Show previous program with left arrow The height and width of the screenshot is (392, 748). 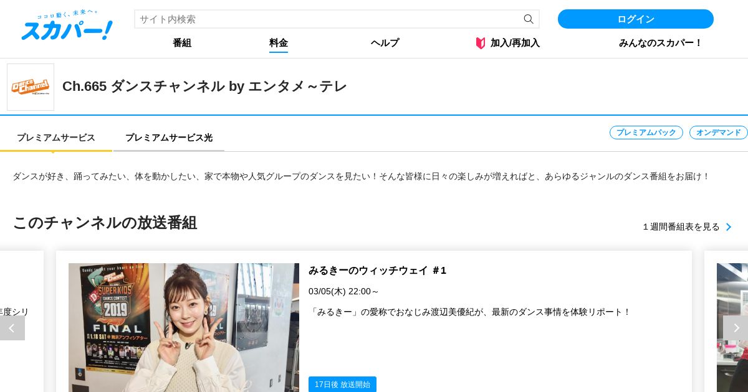(12, 328)
